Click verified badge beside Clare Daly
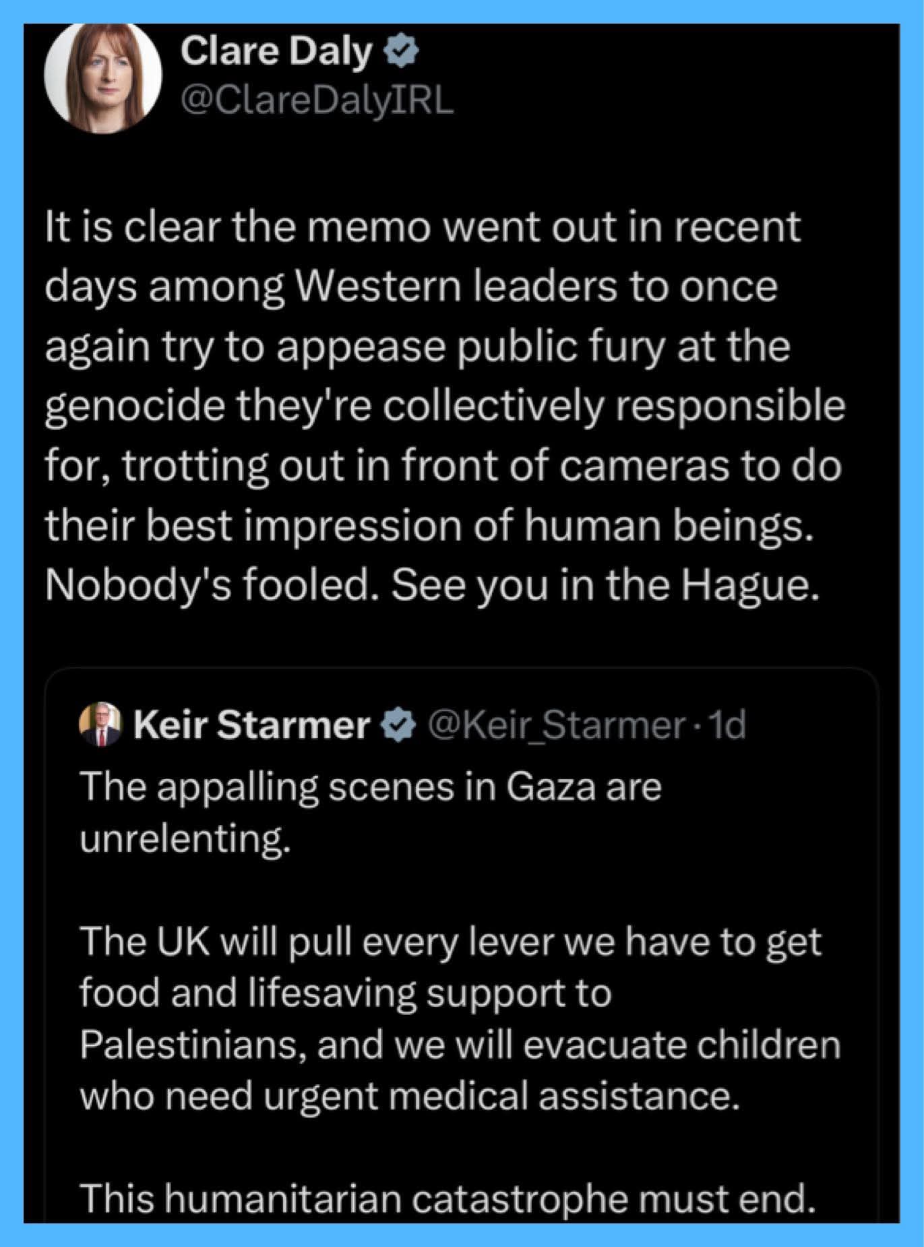 (x=402, y=53)
